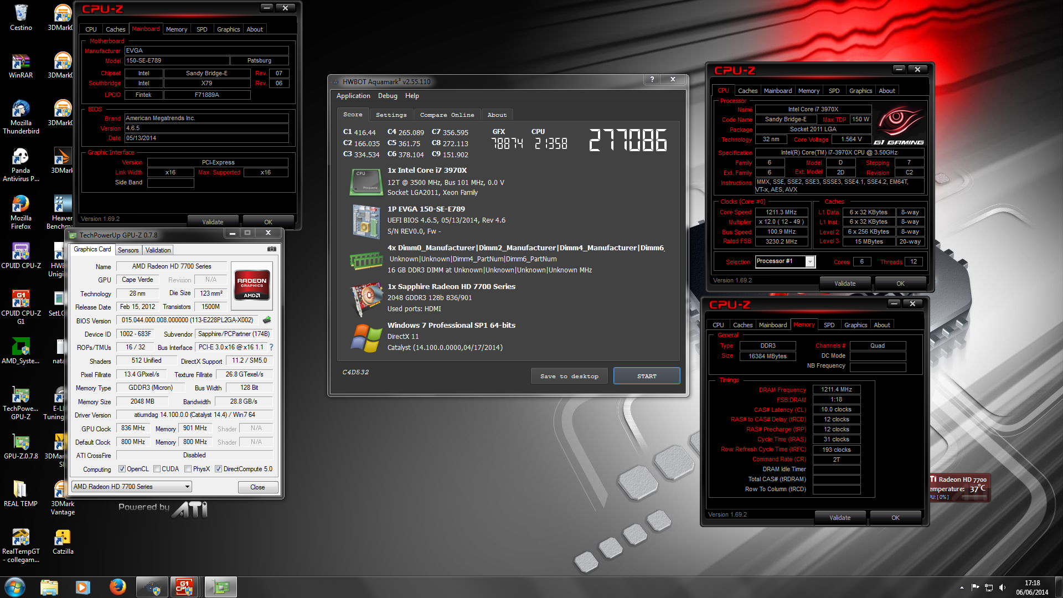Image resolution: width=1063 pixels, height=598 pixels.
Task: Click the GPU-Z bus interface question mark
Action: 271,347
